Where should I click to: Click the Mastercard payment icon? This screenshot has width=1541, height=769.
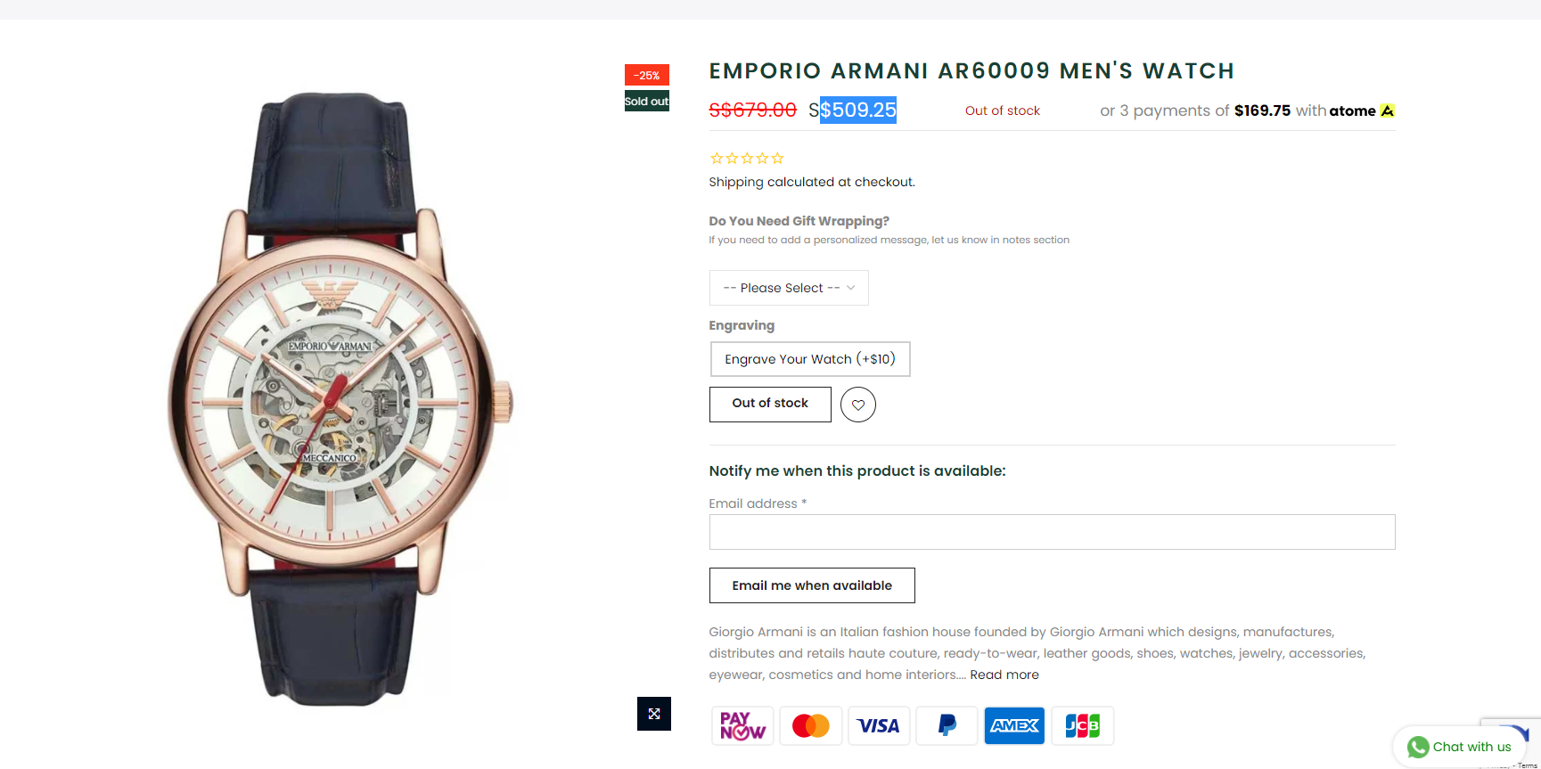810,726
